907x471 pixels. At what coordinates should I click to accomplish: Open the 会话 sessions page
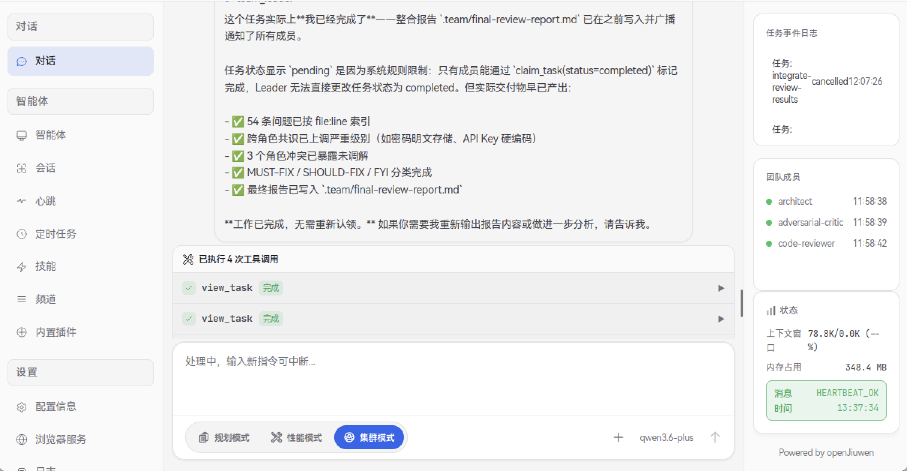(81, 168)
